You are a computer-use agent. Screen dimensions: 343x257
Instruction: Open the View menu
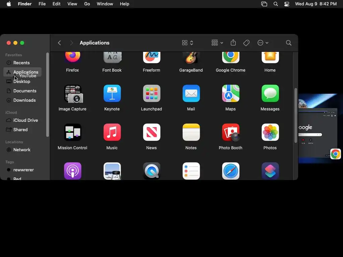(x=72, y=4)
